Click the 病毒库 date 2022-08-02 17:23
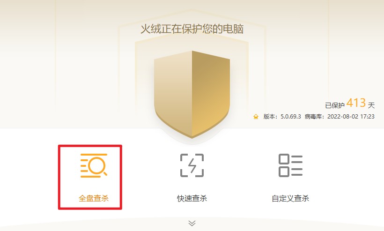The image size is (384, 231). 351,117
